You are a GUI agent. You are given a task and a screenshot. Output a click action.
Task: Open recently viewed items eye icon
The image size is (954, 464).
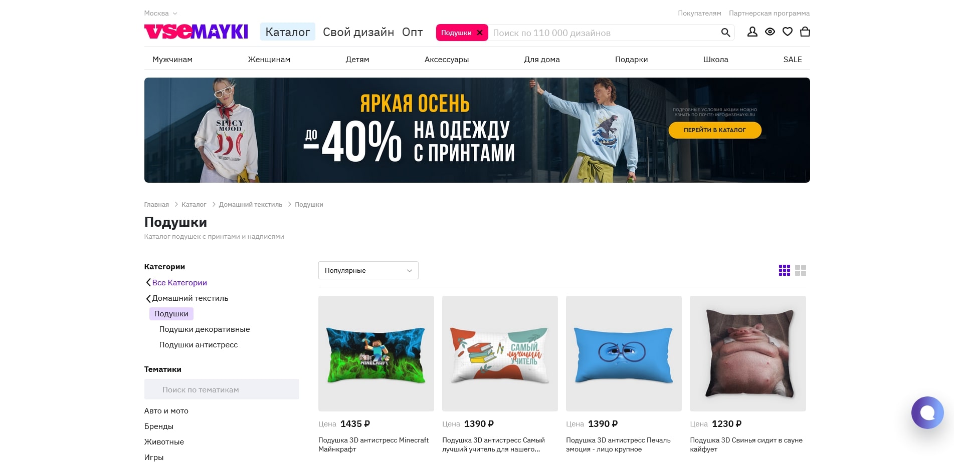(x=770, y=32)
